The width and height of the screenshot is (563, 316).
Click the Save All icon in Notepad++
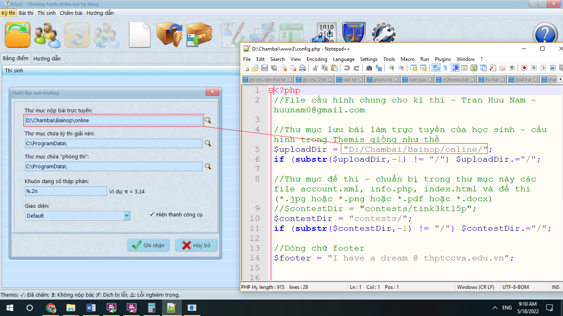click(x=274, y=68)
